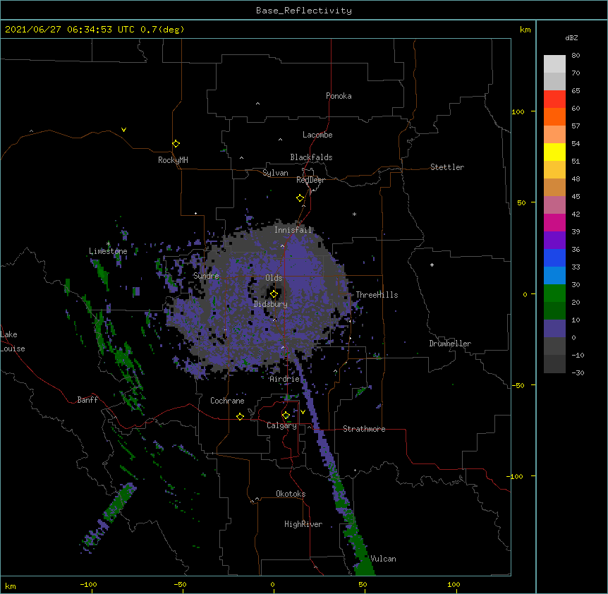This screenshot has height=594, width=608.
Task: Select the magenta 39-42 dBZ legend swatch
Action: coord(554,222)
